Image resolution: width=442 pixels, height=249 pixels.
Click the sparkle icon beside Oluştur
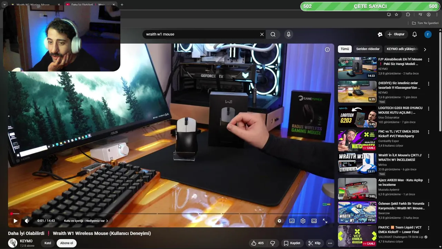point(380,34)
